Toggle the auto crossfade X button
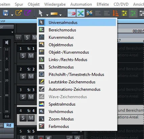The height and width of the screenshot is (139, 144). coord(80,13)
